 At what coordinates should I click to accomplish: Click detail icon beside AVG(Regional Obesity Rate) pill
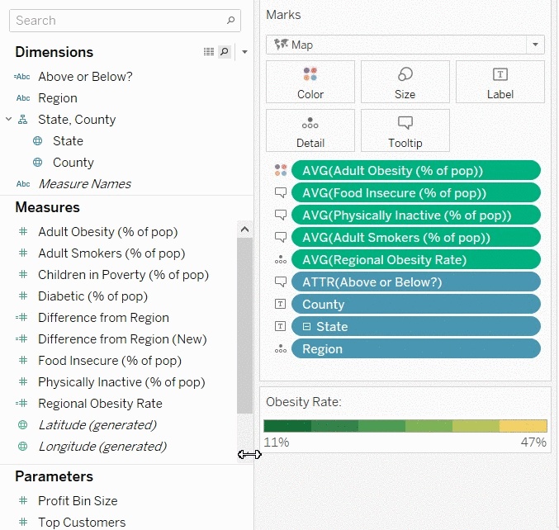tap(281, 259)
